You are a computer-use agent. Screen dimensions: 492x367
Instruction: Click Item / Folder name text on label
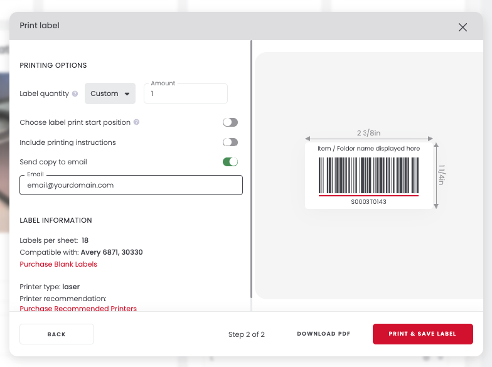[x=368, y=149]
